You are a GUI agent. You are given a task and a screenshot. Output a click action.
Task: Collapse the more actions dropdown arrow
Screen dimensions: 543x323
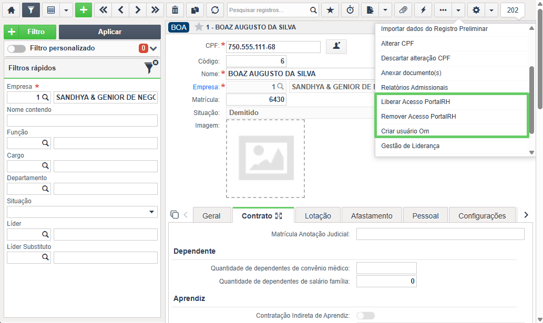click(458, 10)
